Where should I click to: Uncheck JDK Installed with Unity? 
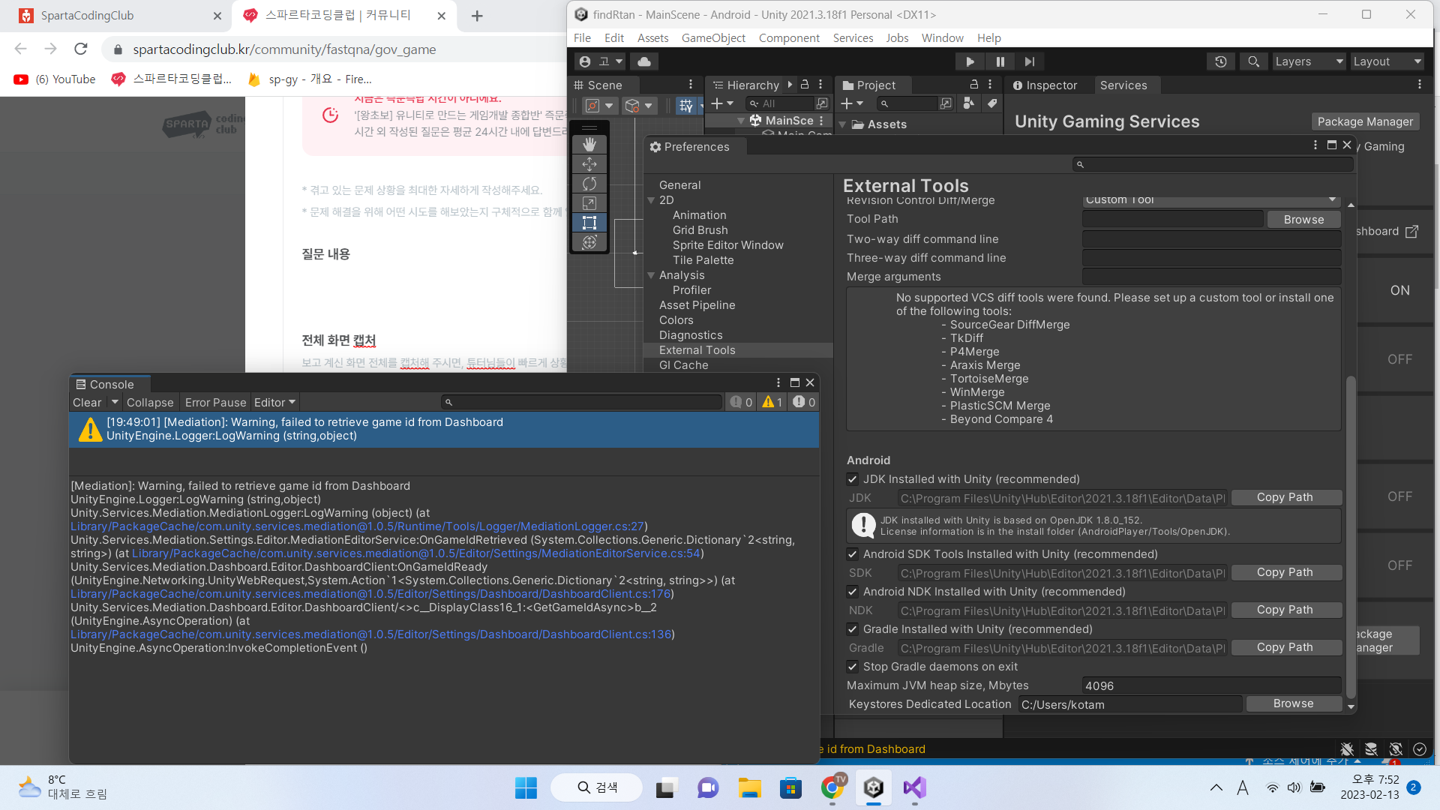click(x=853, y=479)
